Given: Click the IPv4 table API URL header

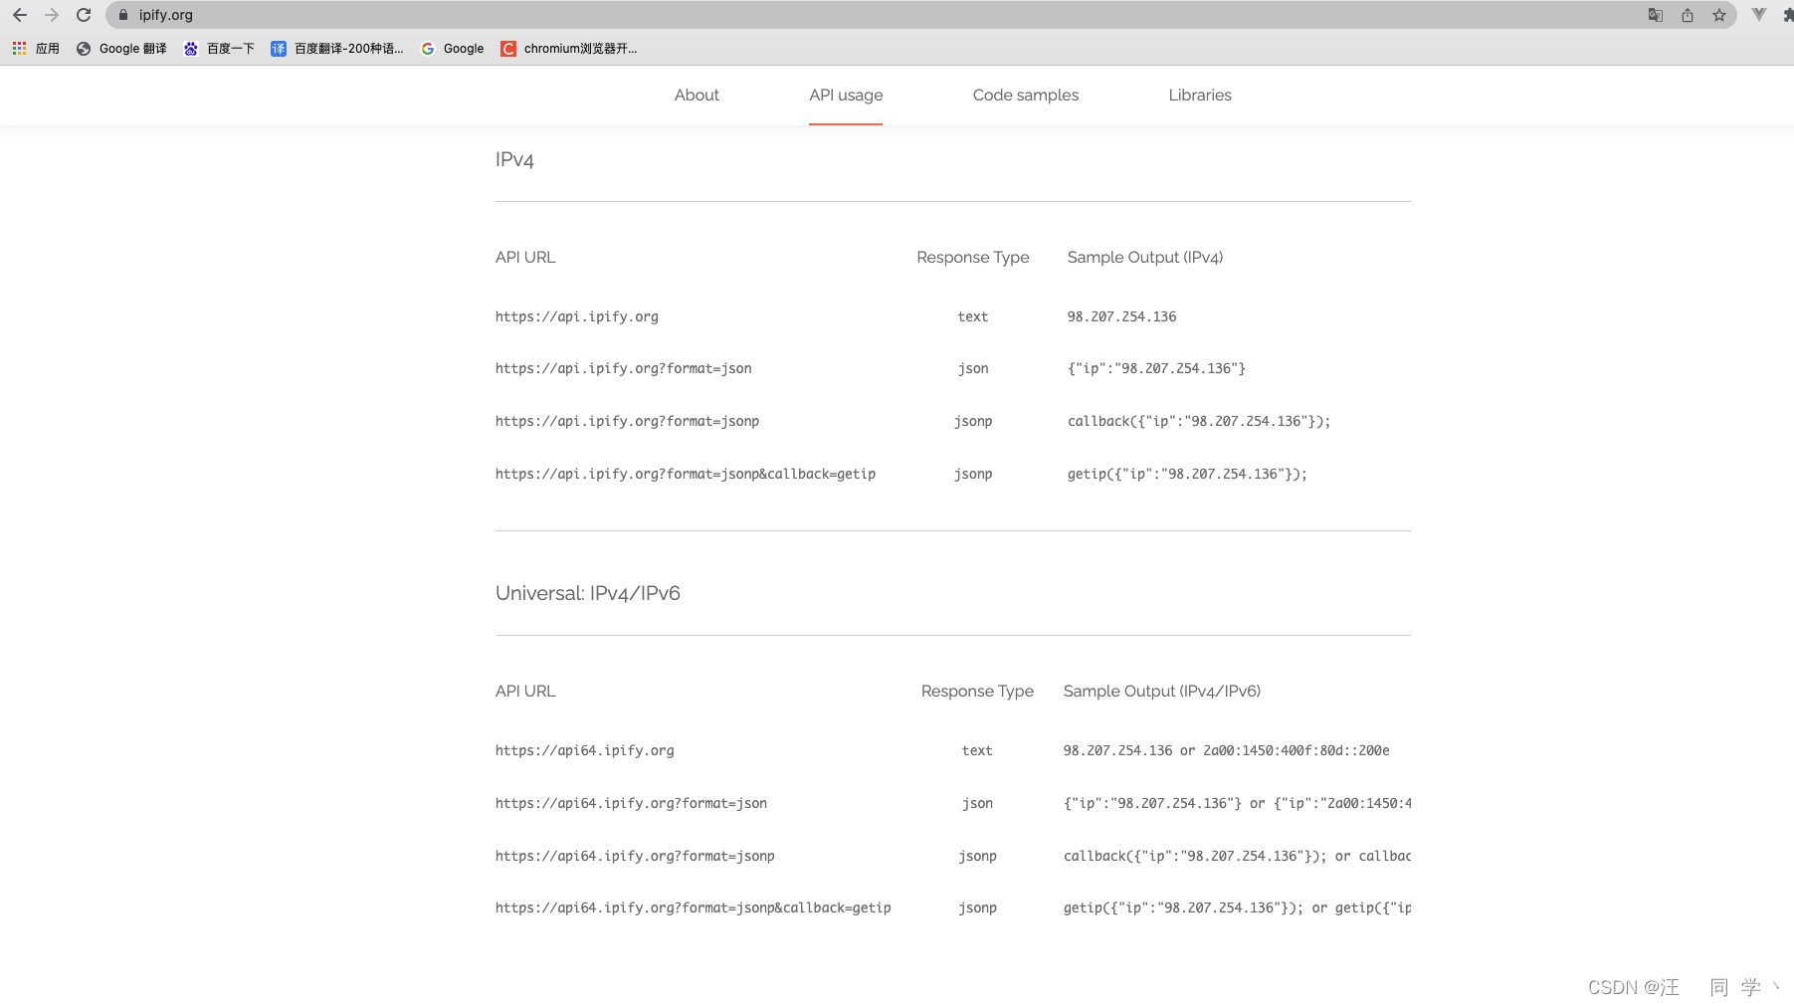Looking at the screenshot, I should [525, 258].
